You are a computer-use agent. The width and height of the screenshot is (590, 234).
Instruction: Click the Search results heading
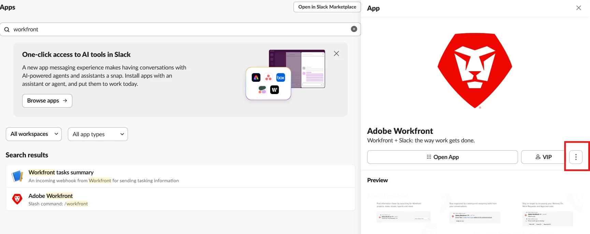[27, 155]
